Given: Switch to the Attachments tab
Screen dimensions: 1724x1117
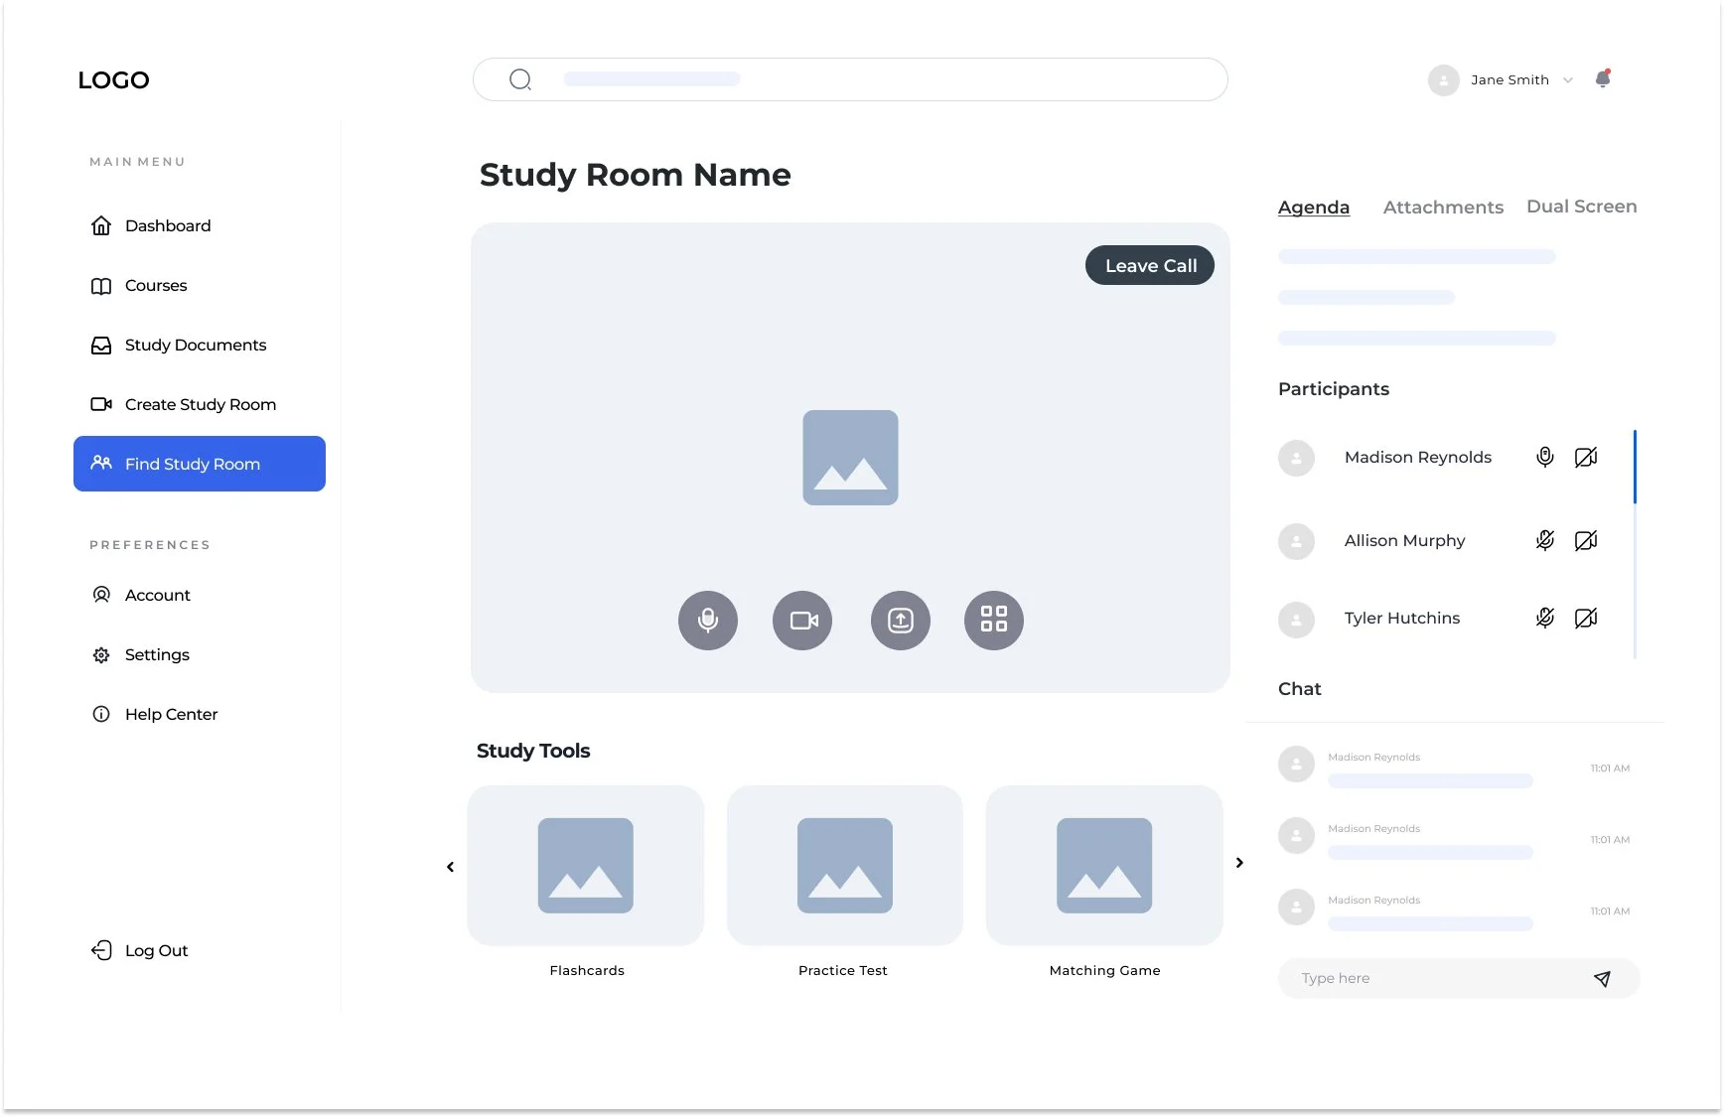Looking at the screenshot, I should 1443,208.
